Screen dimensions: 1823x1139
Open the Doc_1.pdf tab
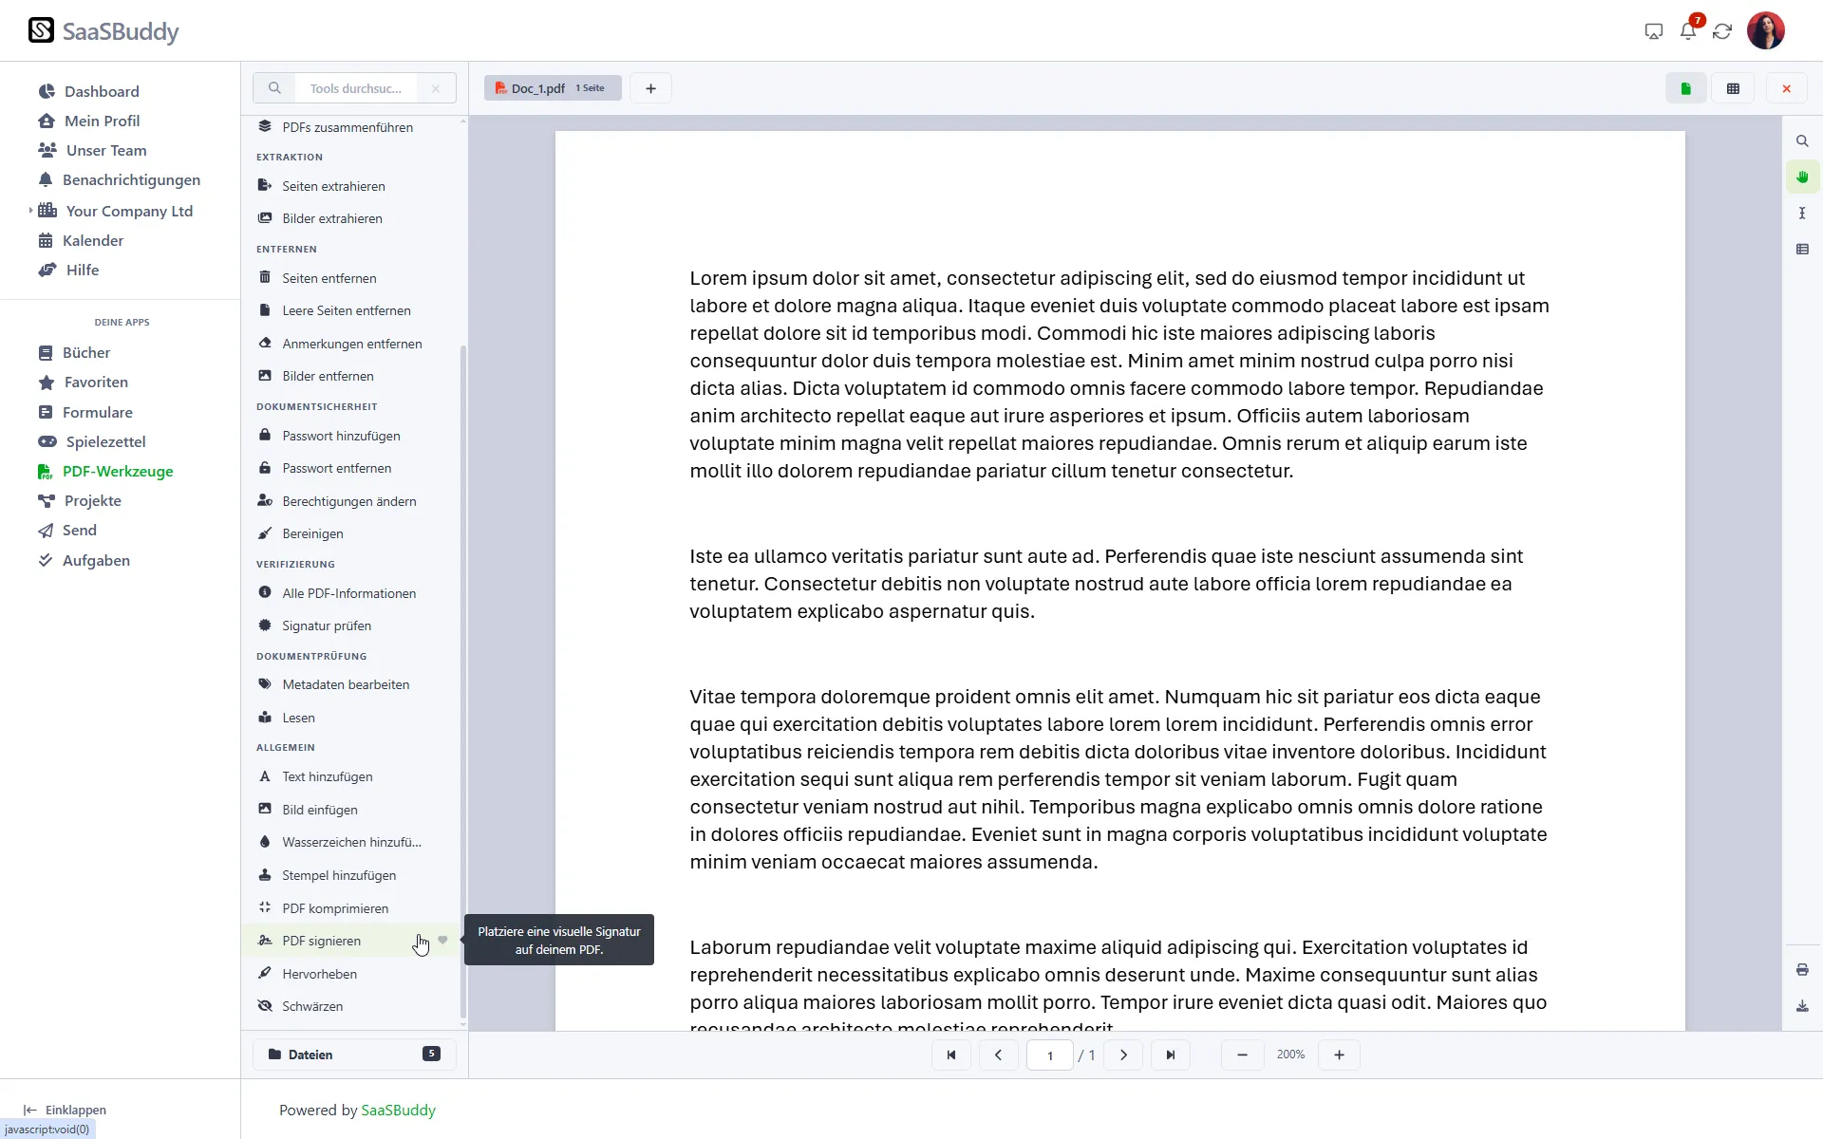point(553,88)
